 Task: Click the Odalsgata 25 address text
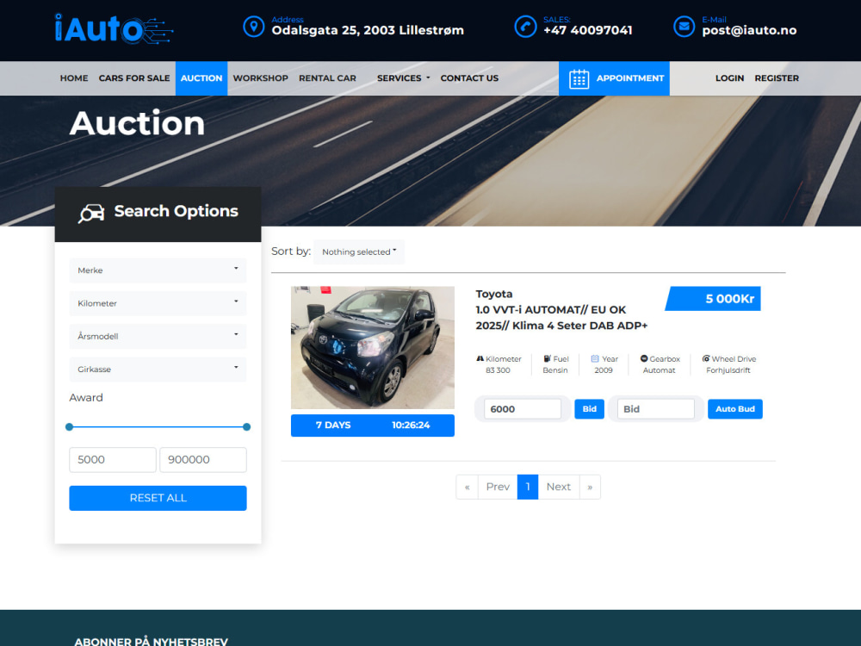(368, 30)
